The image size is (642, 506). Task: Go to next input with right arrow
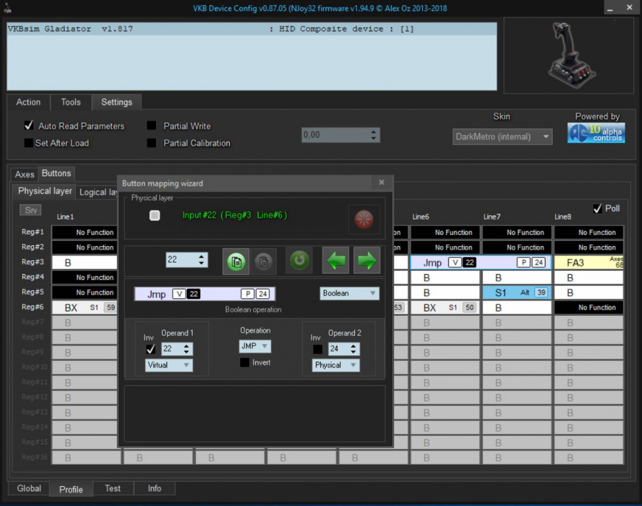click(x=366, y=261)
